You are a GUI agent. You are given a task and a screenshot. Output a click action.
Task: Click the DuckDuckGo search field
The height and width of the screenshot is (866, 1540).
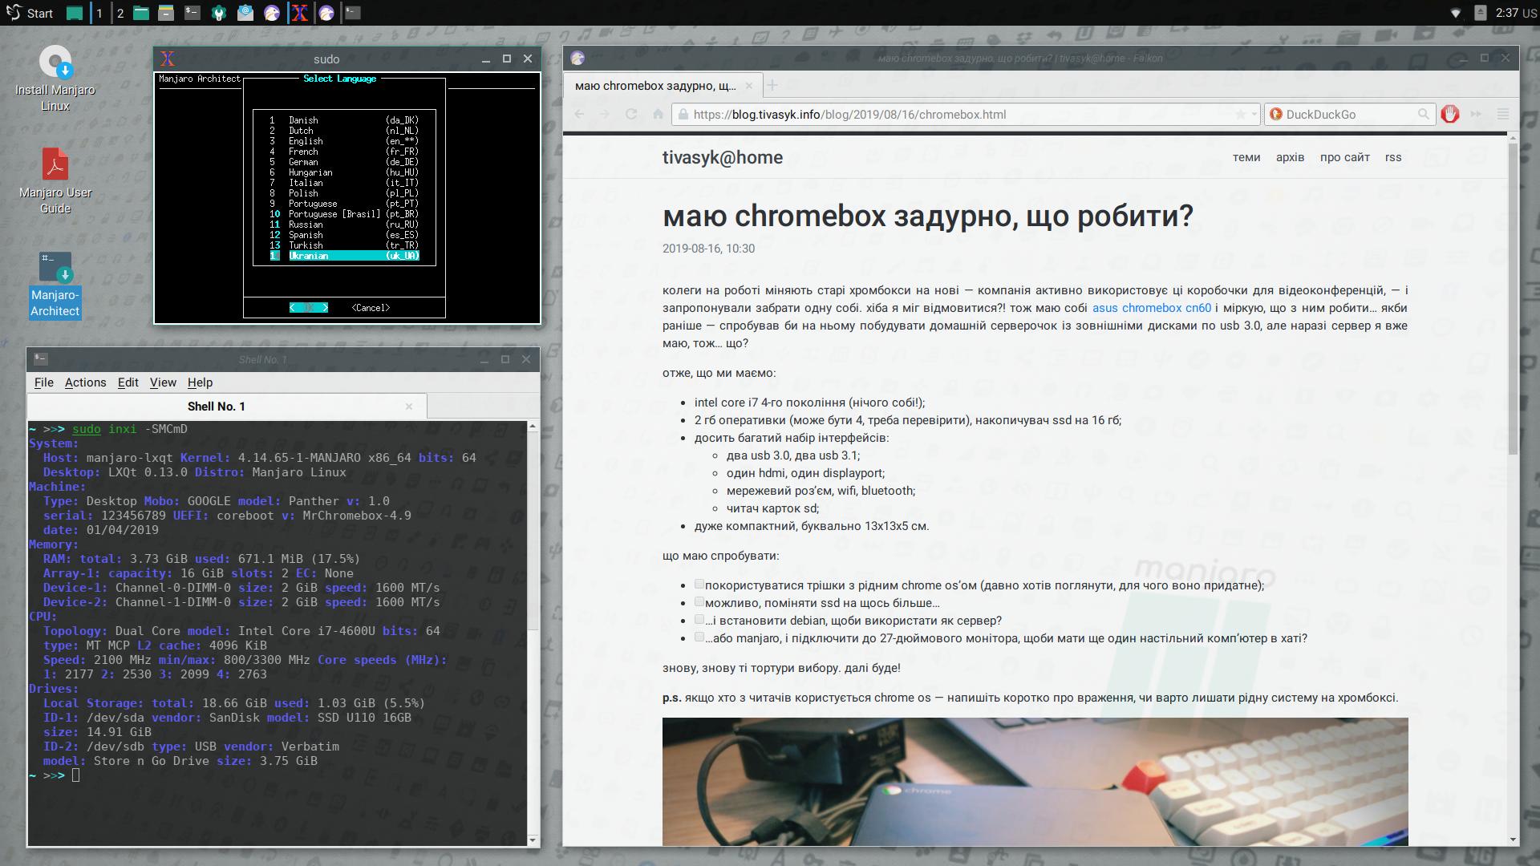point(1349,115)
